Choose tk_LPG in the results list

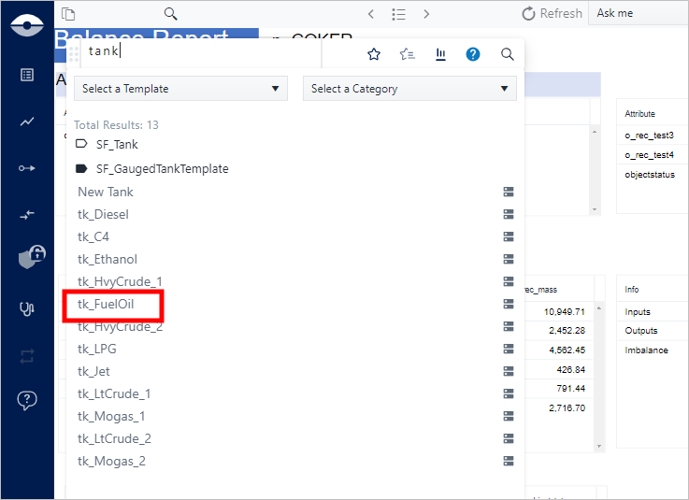pos(97,349)
